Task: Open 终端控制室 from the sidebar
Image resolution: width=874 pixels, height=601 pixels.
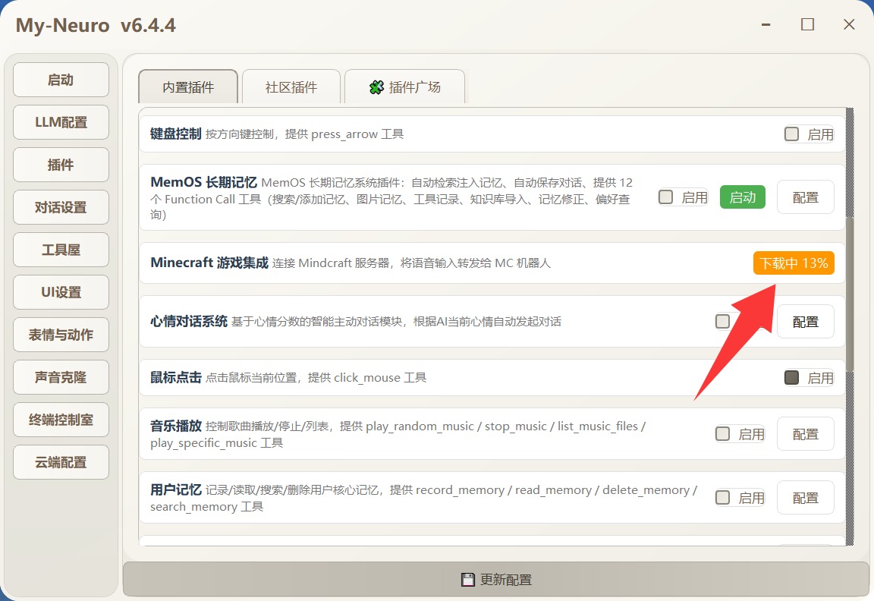Action: click(61, 420)
